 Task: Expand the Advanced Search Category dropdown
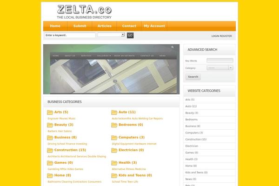220,68
